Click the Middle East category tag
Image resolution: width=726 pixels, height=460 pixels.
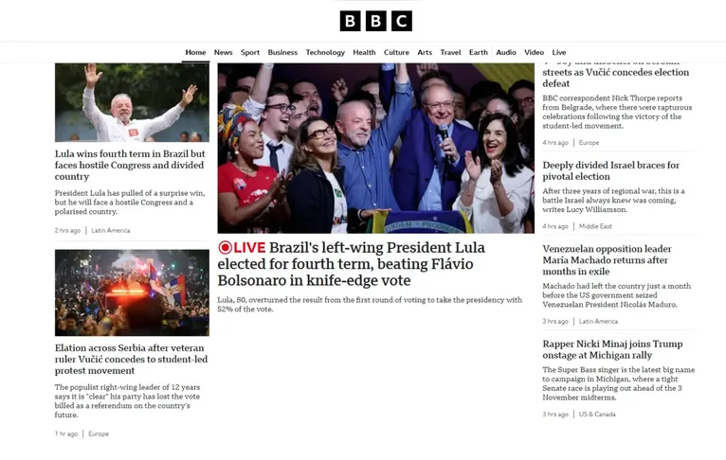pyautogui.click(x=595, y=226)
